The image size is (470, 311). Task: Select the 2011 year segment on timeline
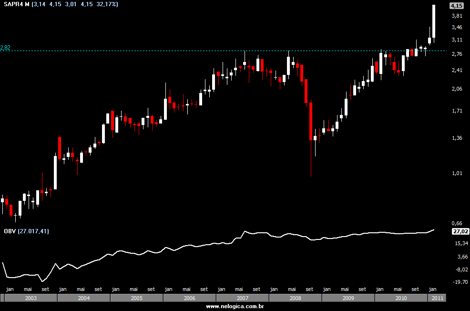click(x=437, y=298)
